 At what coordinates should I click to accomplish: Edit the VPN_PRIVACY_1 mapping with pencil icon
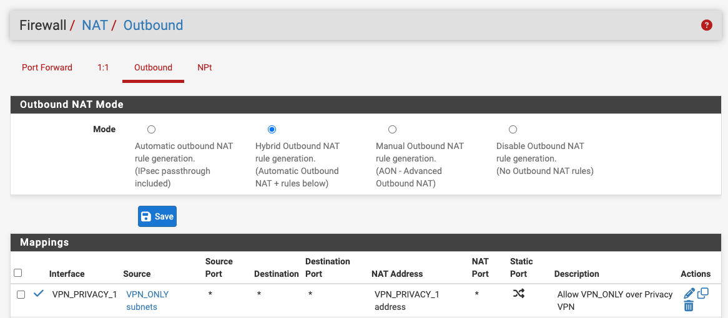(x=689, y=294)
